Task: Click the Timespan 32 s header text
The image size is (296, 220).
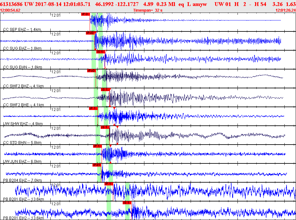Action: point(148,10)
